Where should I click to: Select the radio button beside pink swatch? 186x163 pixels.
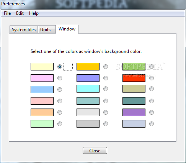[x=60, y=78]
